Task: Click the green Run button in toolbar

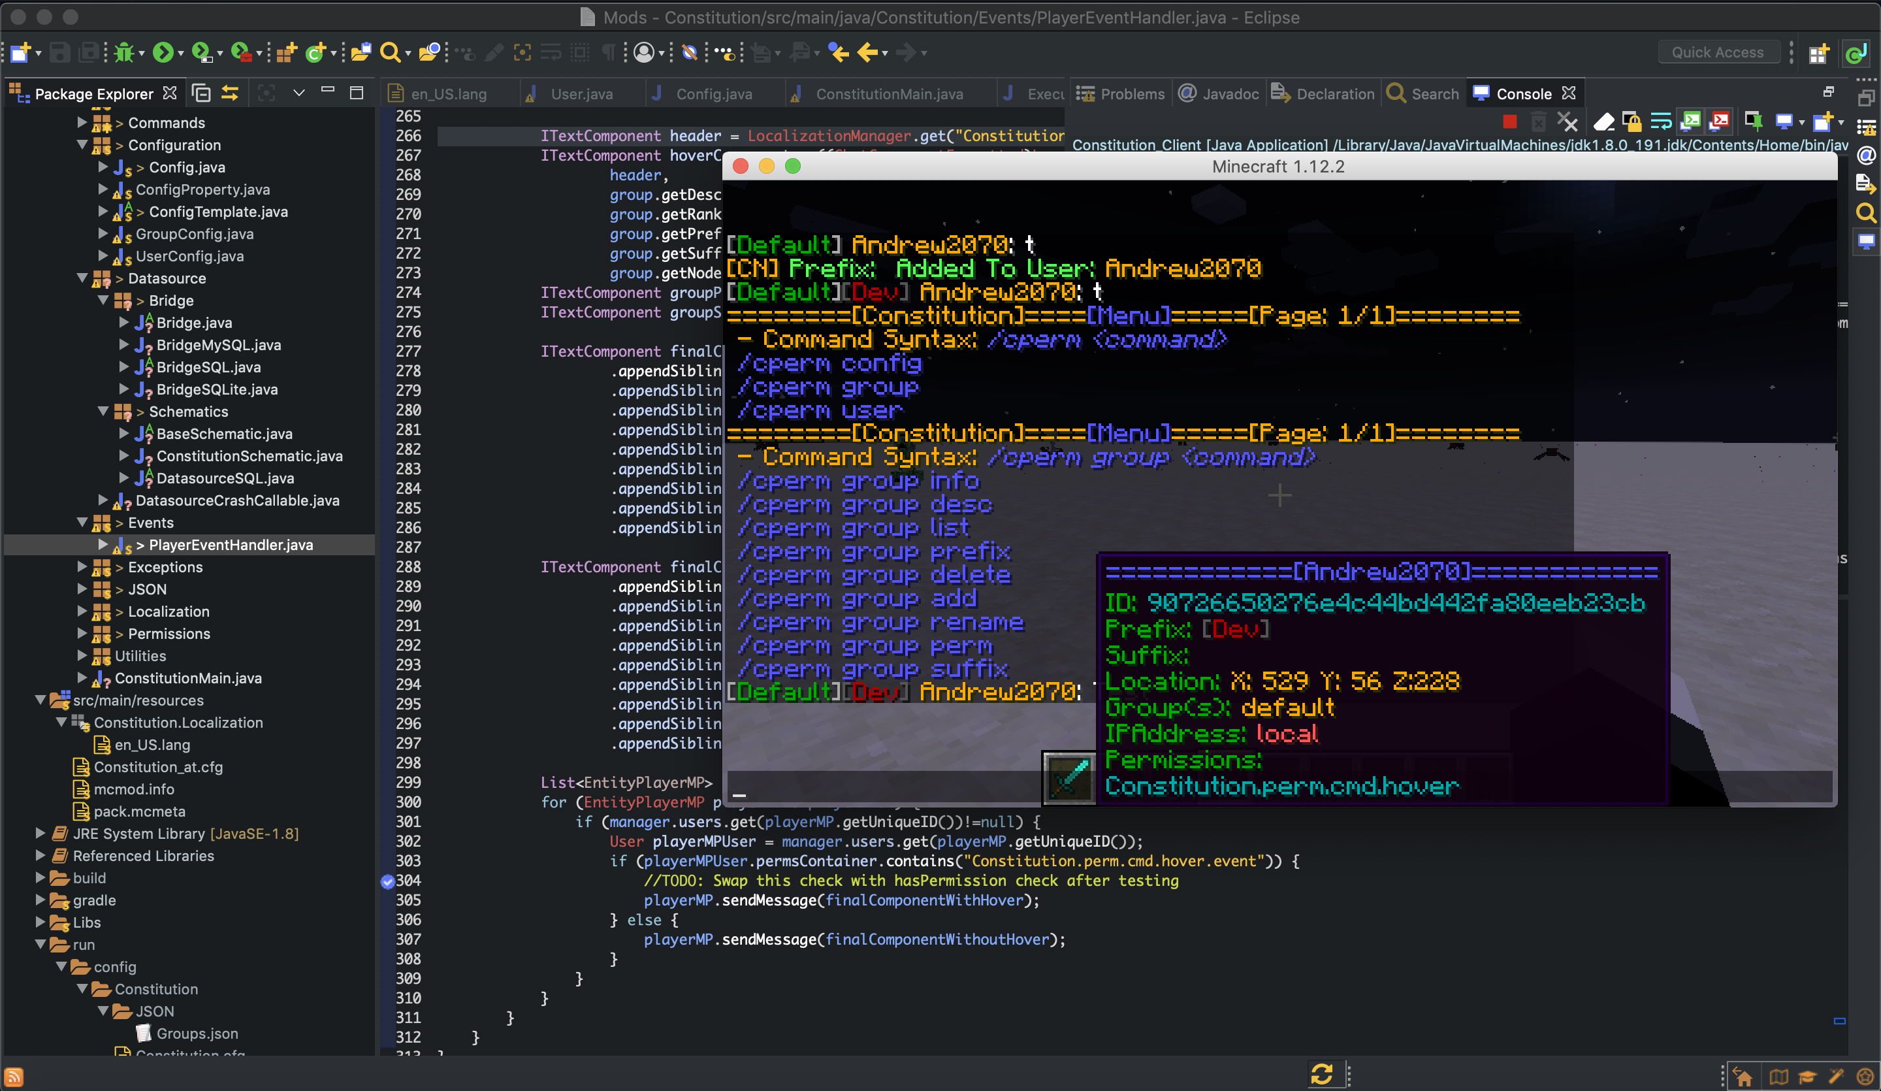Action: pos(162,52)
